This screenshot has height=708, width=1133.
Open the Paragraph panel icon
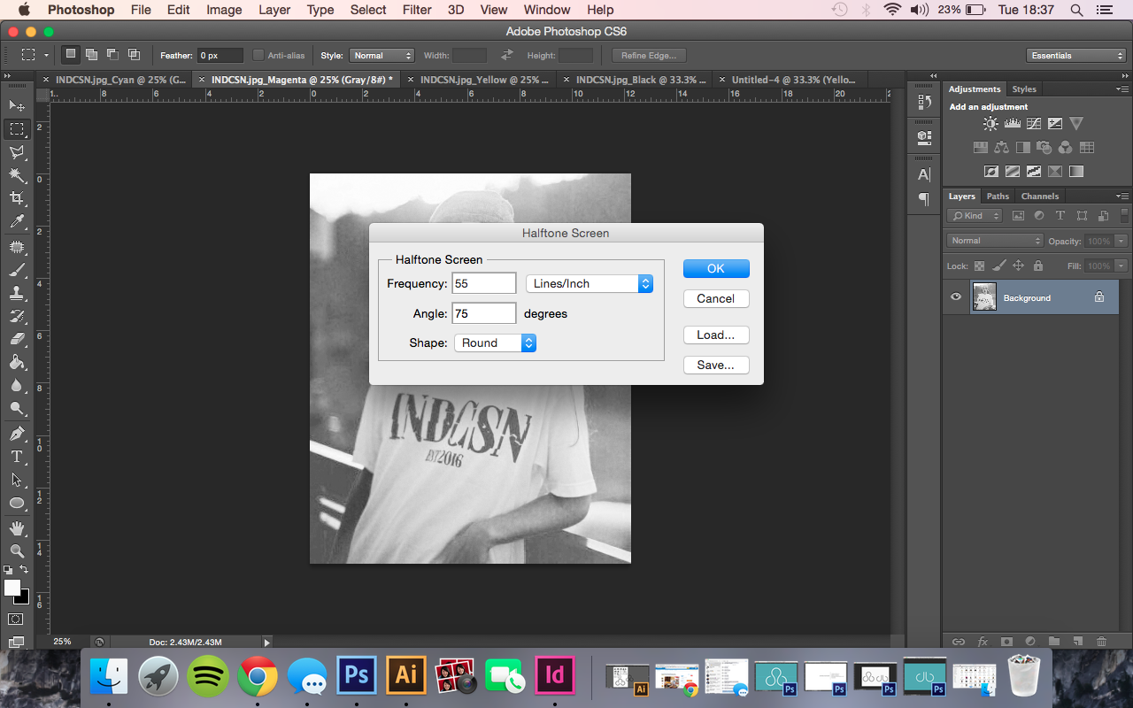pyautogui.click(x=924, y=198)
